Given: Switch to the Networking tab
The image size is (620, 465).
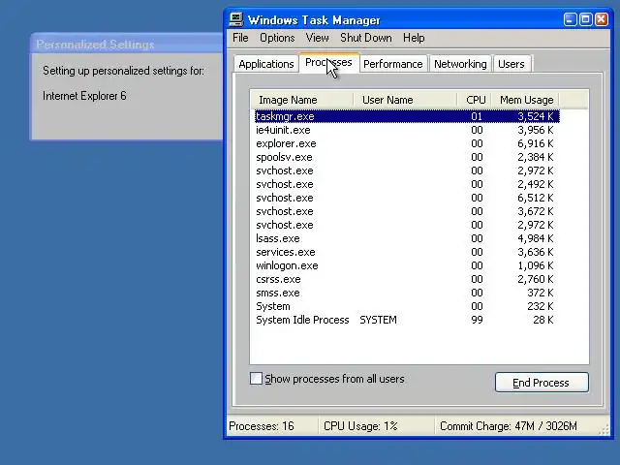Looking at the screenshot, I should click(460, 64).
